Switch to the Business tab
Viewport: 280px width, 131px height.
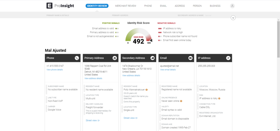coord(215,6)
